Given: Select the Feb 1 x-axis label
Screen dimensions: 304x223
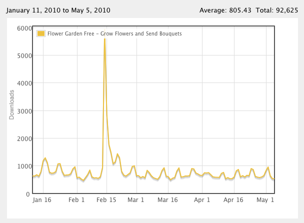Looking at the screenshot, I should pyautogui.click(x=76, y=200).
